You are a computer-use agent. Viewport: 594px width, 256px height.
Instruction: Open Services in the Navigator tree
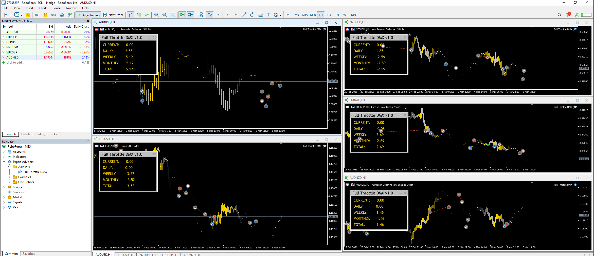[x=18, y=192]
